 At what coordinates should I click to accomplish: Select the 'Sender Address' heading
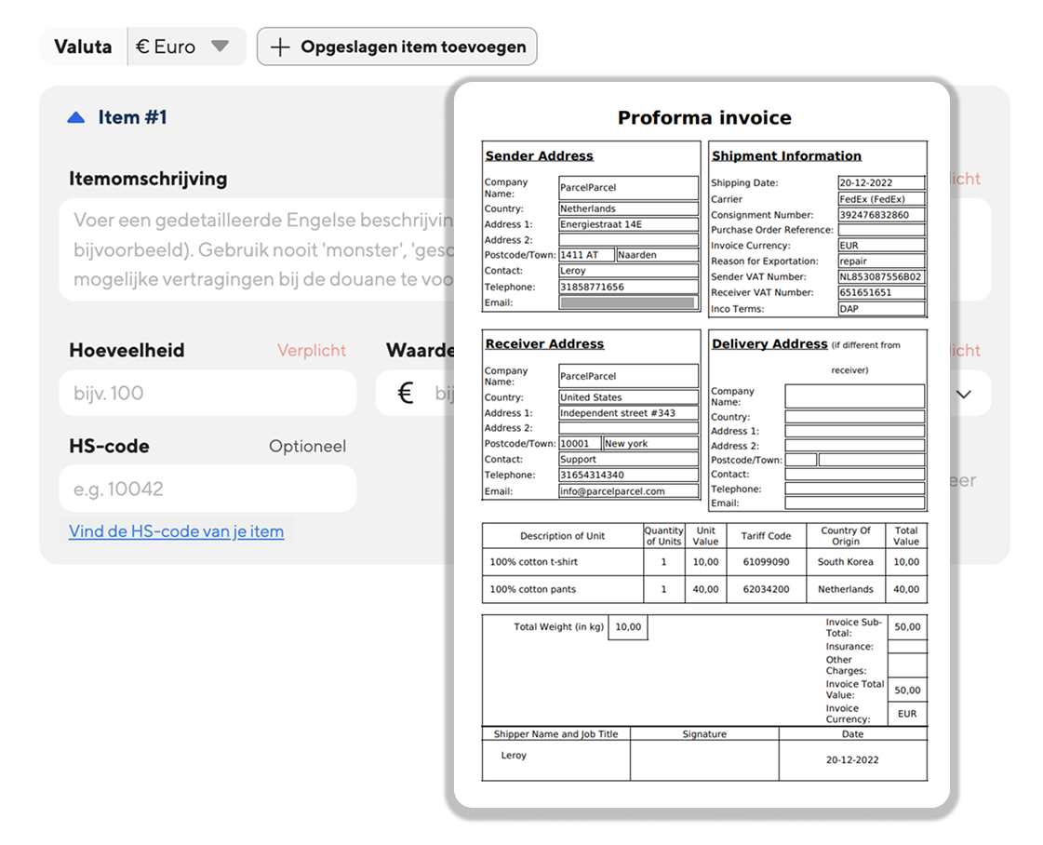coord(539,155)
